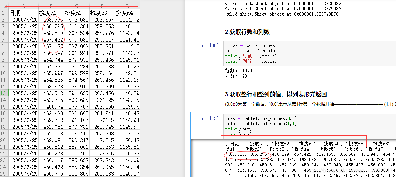Click spreadsheet cell with value 1150.24
This screenshot has width=396, height=177.
point(127,167)
